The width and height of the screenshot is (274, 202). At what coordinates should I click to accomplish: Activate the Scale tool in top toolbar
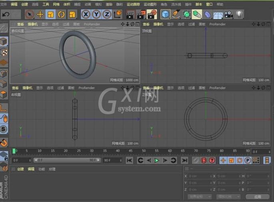click(x=50, y=14)
